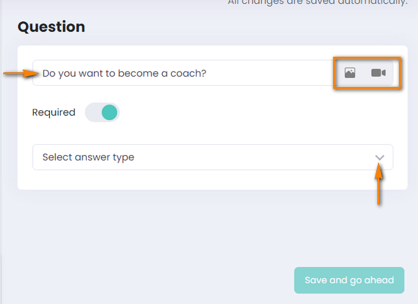Add an image to the question
The width and height of the screenshot is (418, 304).
(350, 73)
